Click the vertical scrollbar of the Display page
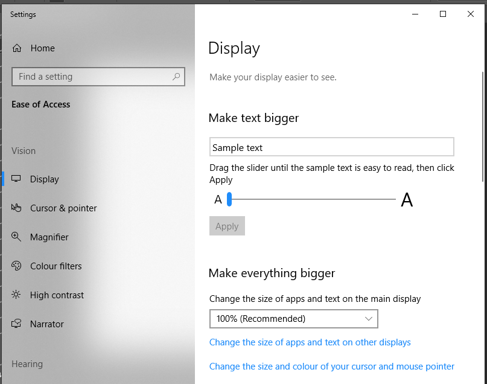 point(483,127)
